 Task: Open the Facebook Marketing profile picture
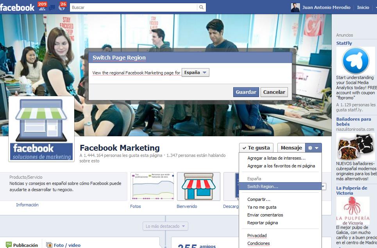click(41, 129)
